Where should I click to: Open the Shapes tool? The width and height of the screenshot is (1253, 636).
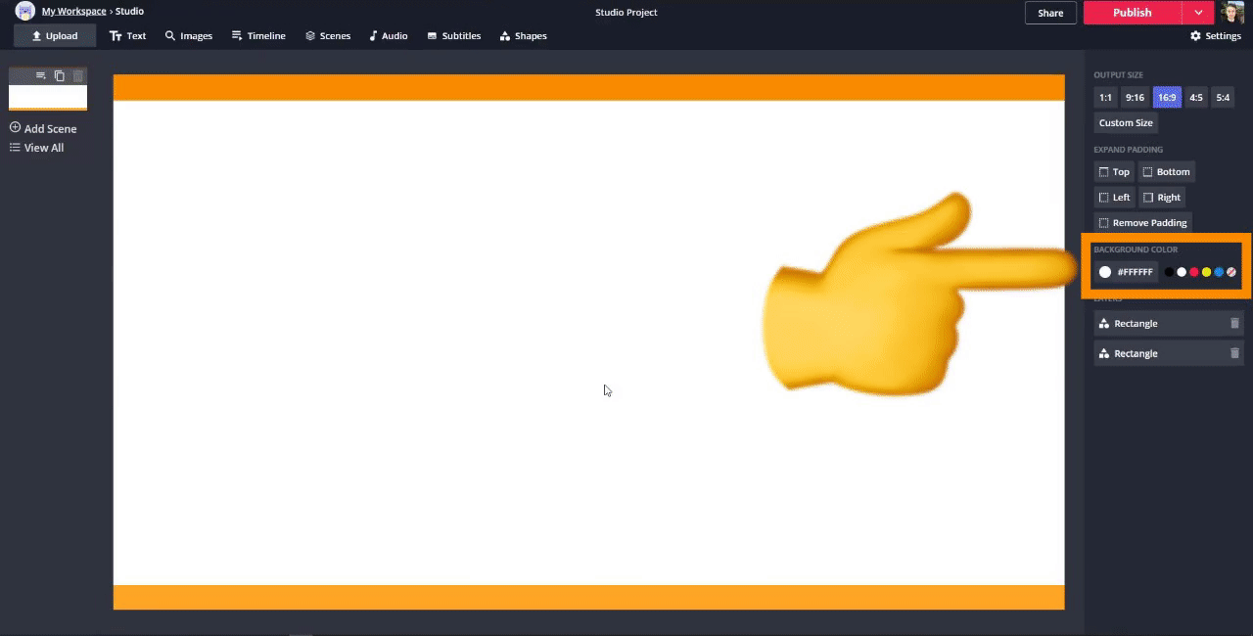tap(524, 36)
